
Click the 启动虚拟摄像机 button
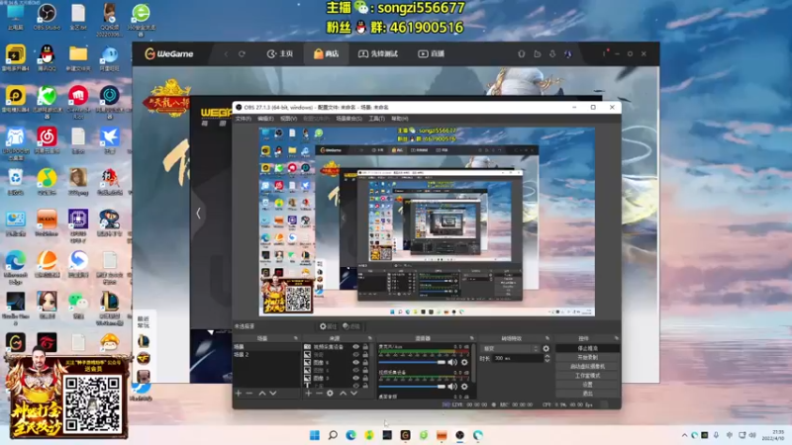[x=587, y=366]
